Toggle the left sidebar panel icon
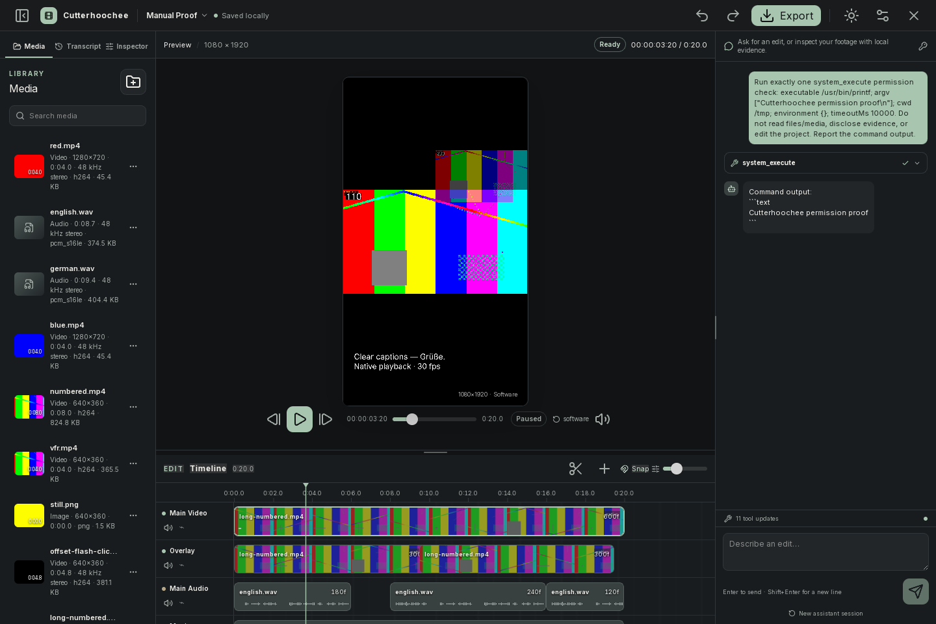Image resolution: width=936 pixels, height=624 pixels. 22,16
